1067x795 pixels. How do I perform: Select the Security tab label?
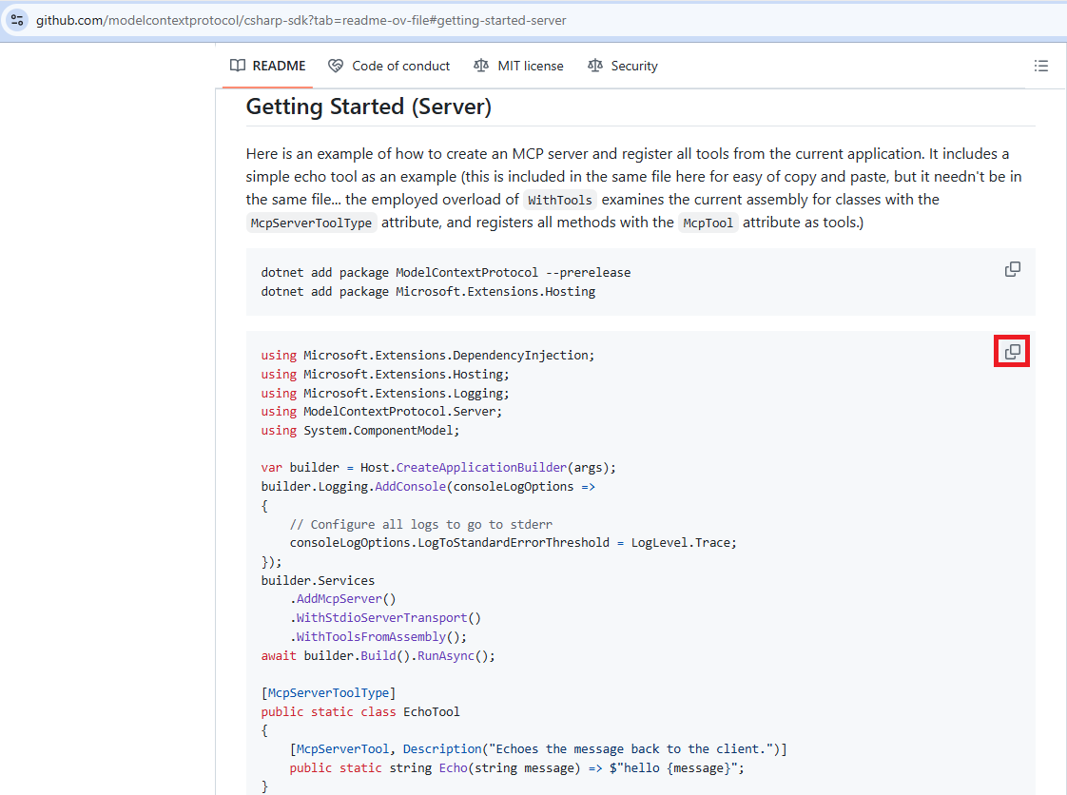634,66
